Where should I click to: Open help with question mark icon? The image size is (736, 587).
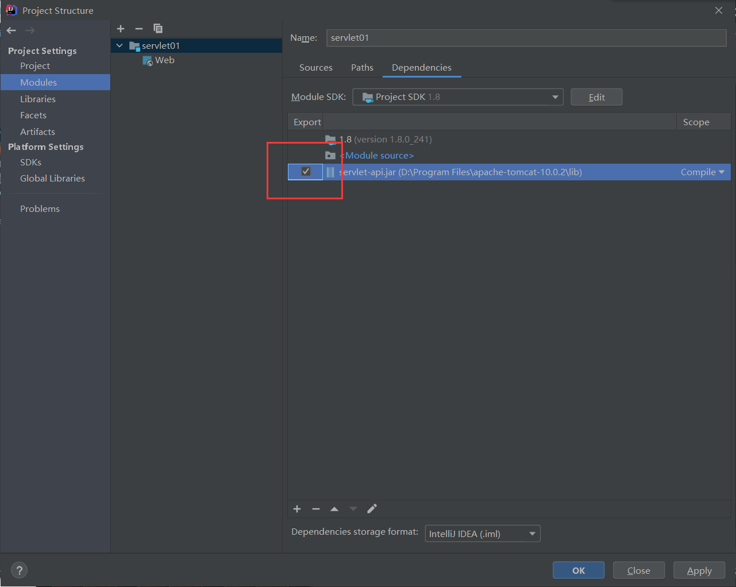(x=19, y=570)
